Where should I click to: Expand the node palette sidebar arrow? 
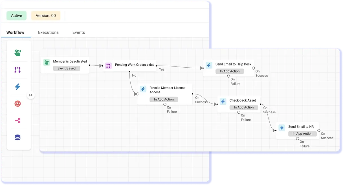click(x=31, y=95)
